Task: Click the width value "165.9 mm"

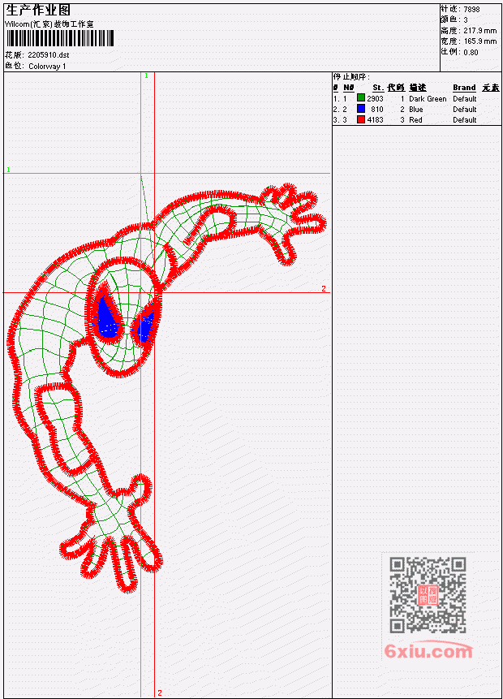Action: pyautogui.click(x=479, y=41)
